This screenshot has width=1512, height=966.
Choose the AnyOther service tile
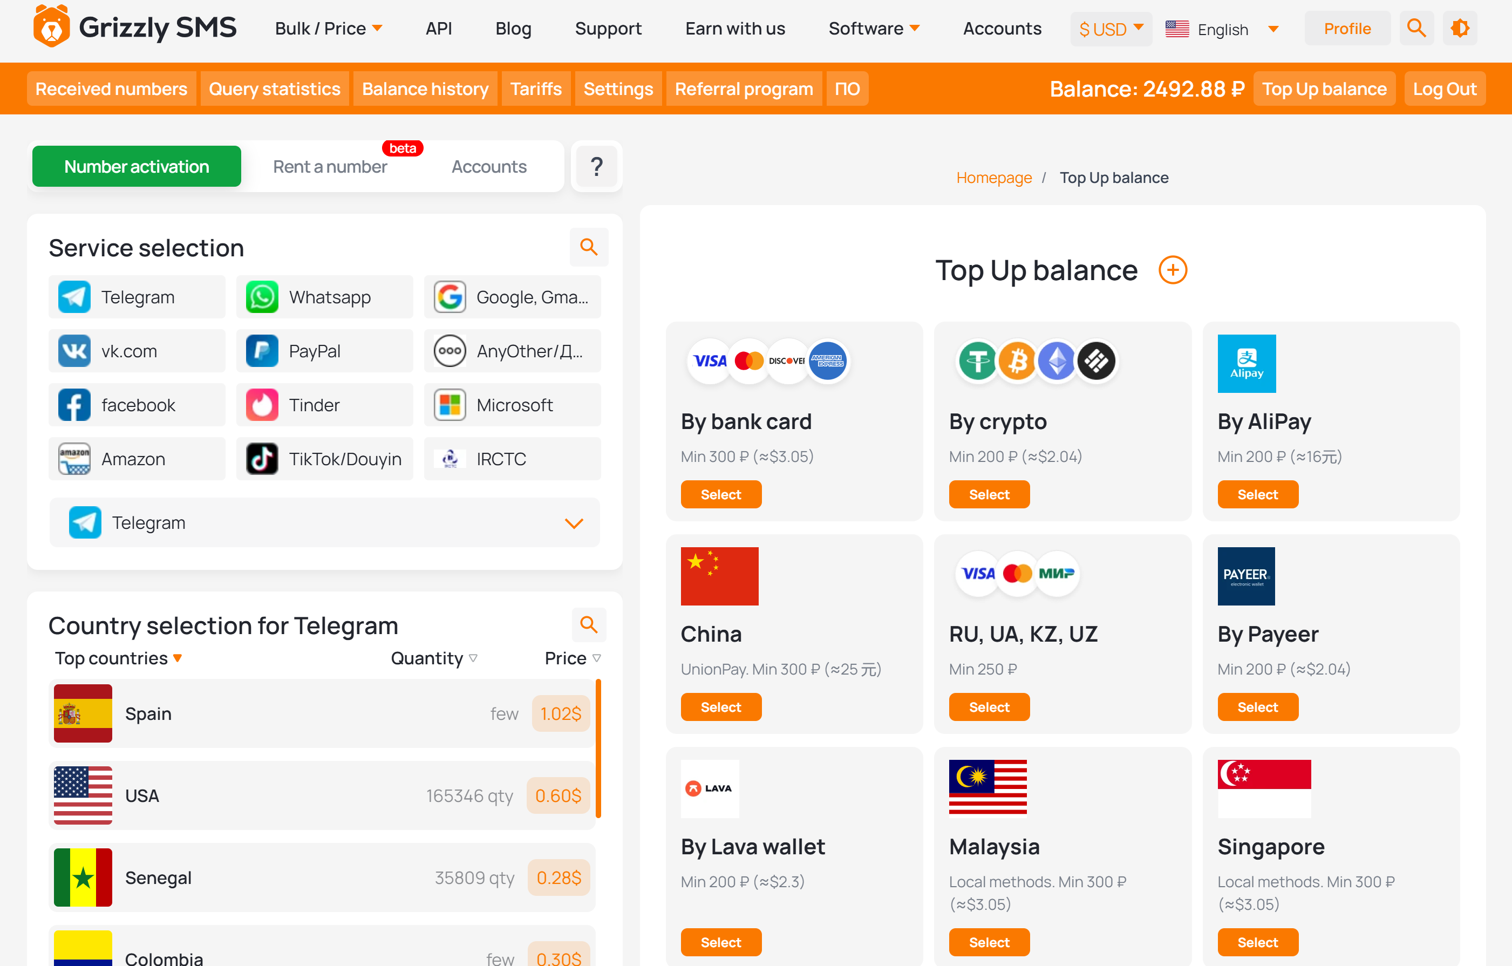point(513,351)
